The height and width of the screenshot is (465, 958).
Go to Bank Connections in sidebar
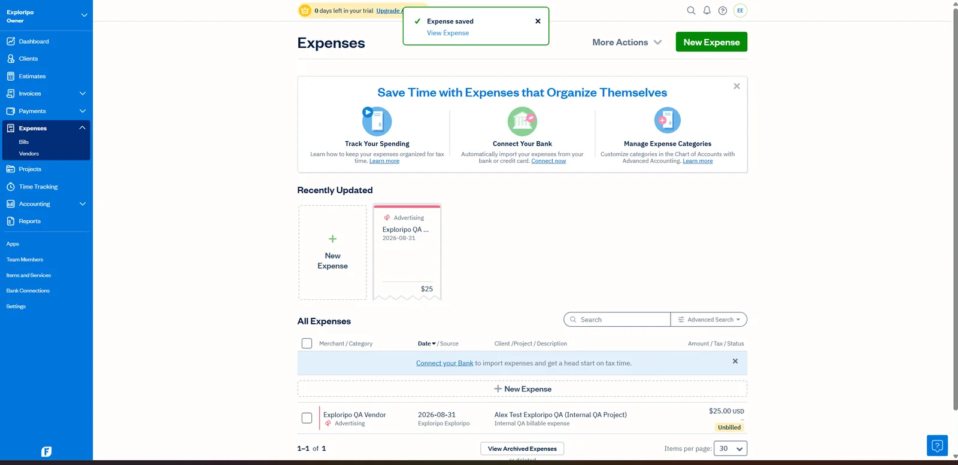click(28, 291)
